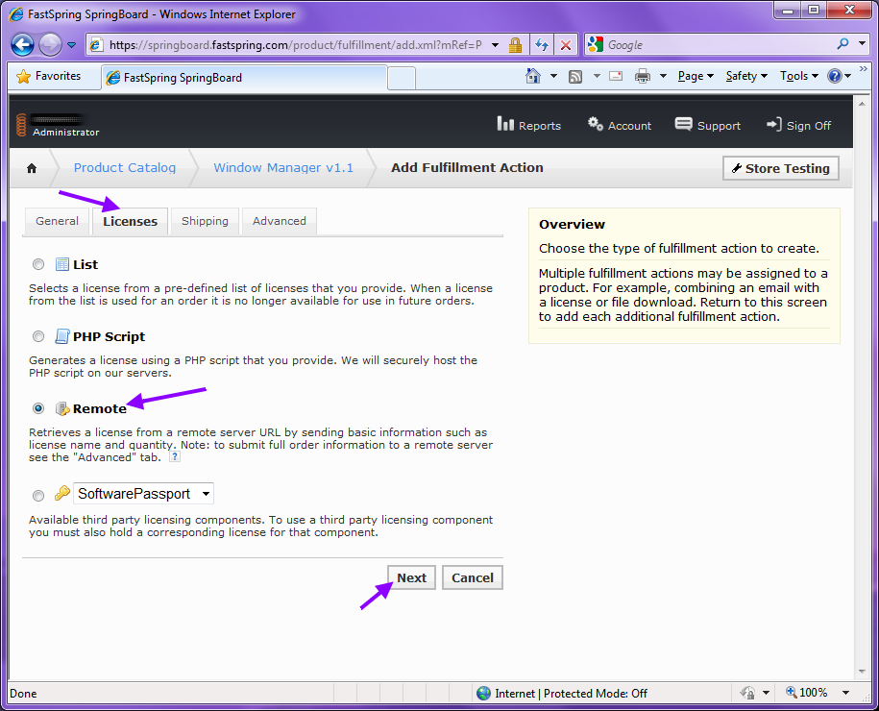Open the Remote help question mark
Screen dimensions: 879x711
click(x=175, y=457)
